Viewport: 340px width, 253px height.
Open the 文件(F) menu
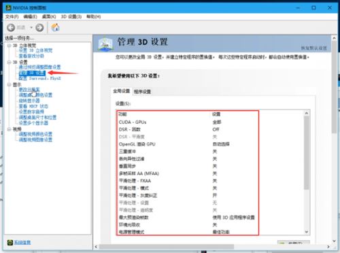12,16
